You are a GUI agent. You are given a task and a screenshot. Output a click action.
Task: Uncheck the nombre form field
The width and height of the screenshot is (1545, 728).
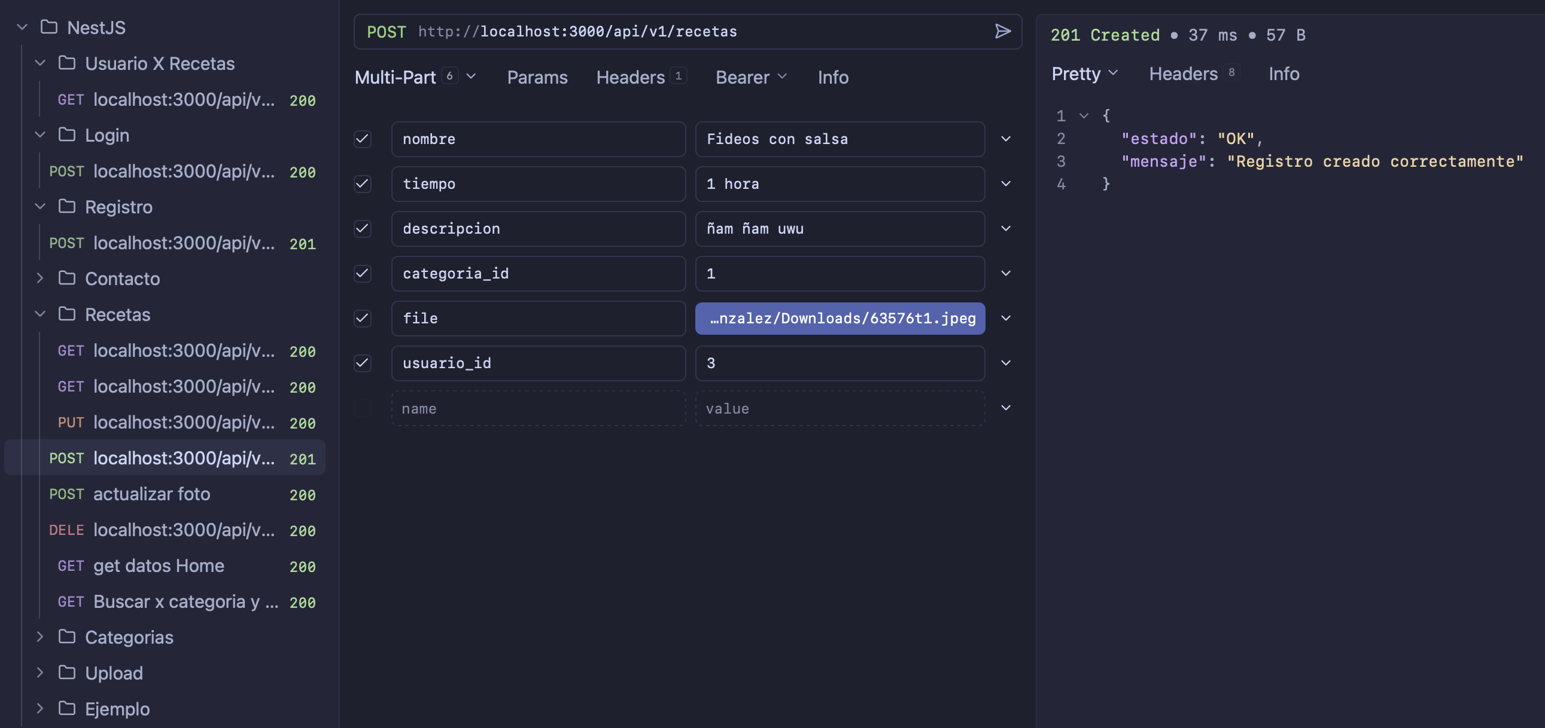coord(362,139)
